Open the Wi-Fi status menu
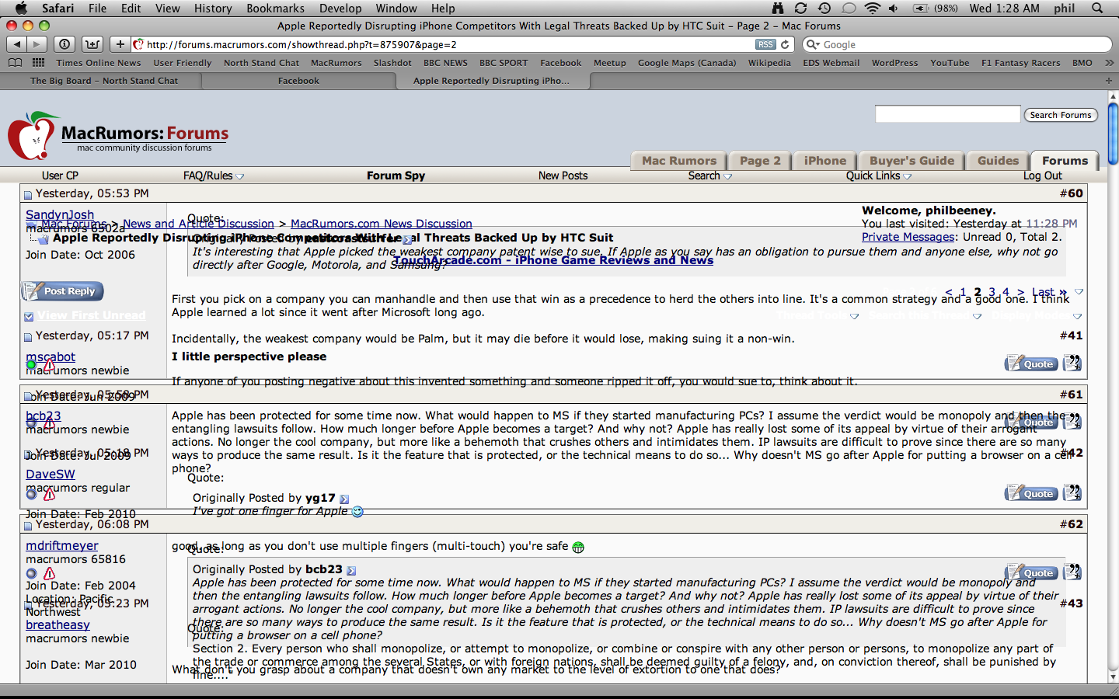 pos(873,9)
